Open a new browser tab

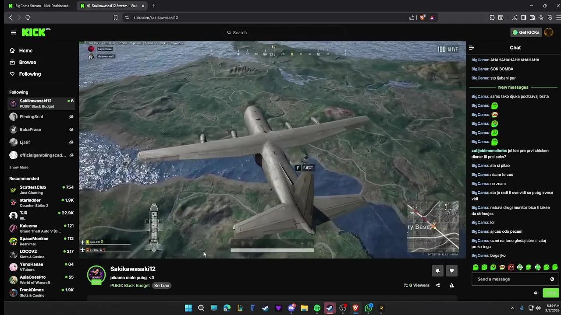click(x=153, y=6)
